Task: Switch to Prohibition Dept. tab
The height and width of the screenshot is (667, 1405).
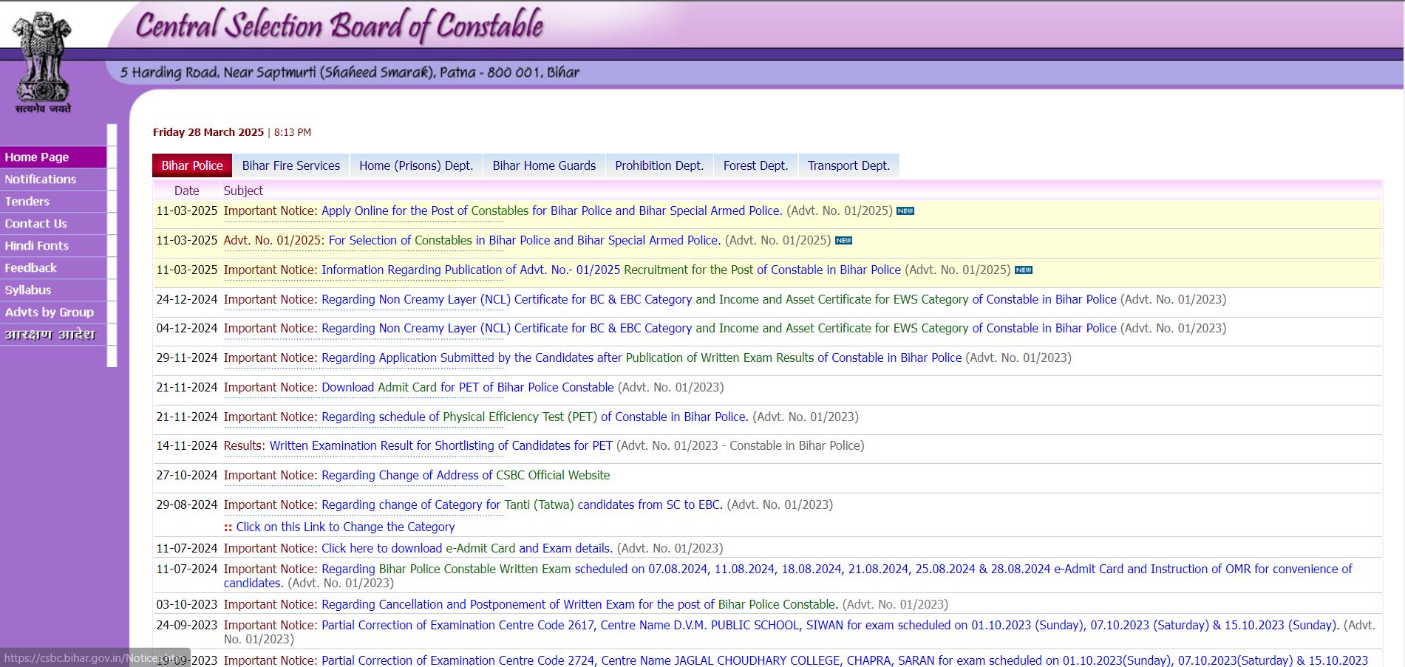Action: pyautogui.click(x=659, y=165)
